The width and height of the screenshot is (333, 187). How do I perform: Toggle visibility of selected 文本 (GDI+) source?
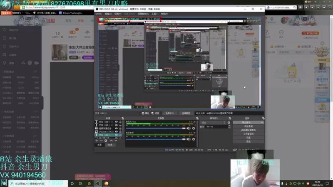pos(117,135)
